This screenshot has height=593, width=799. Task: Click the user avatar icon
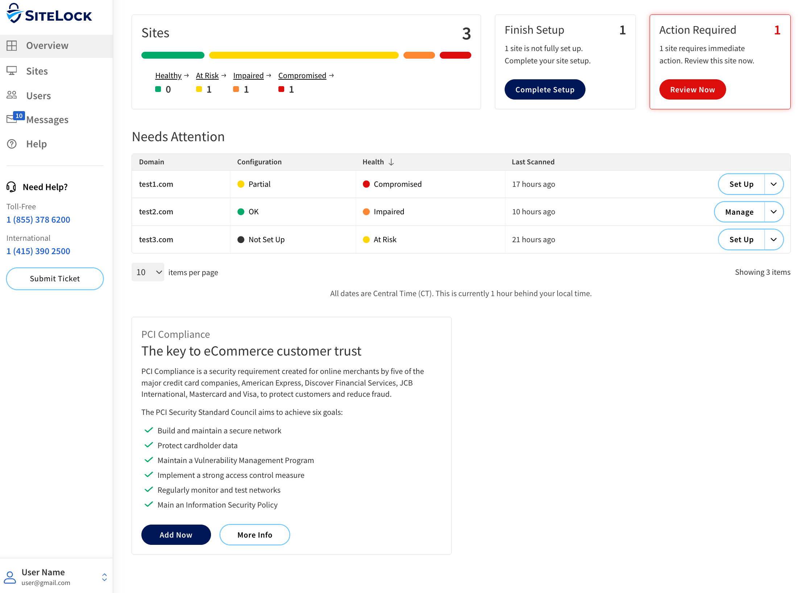[10, 577]
